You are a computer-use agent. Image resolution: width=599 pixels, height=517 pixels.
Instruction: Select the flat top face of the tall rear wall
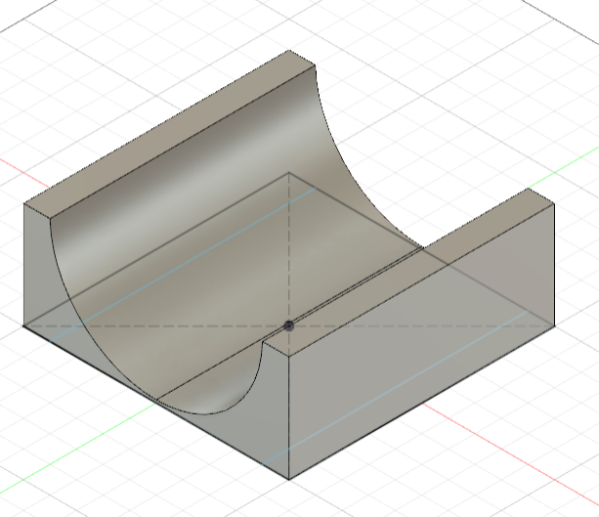170,135
